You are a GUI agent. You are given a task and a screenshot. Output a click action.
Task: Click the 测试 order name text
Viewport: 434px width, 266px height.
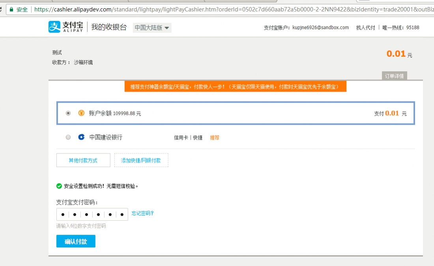pos(57,52)
